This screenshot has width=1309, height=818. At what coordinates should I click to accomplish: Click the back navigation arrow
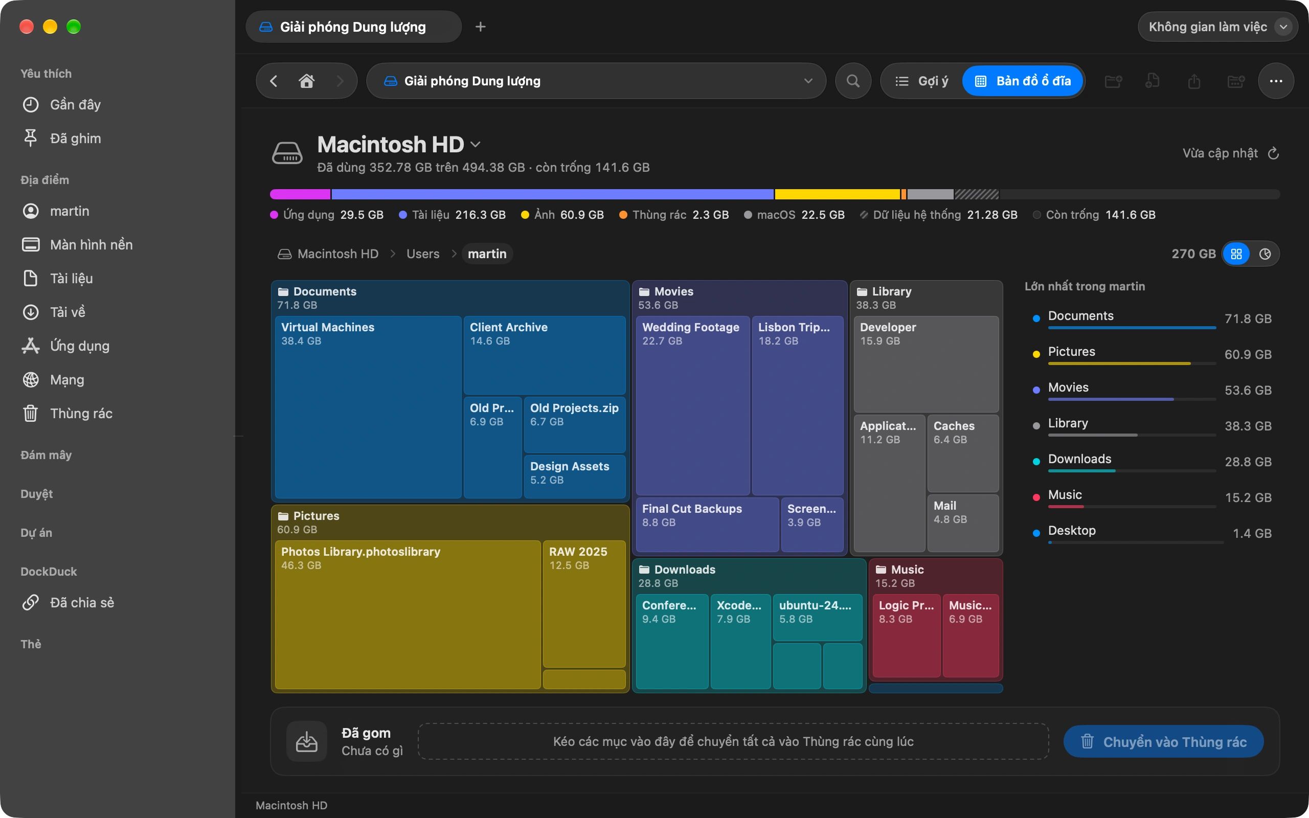[274, 81]
